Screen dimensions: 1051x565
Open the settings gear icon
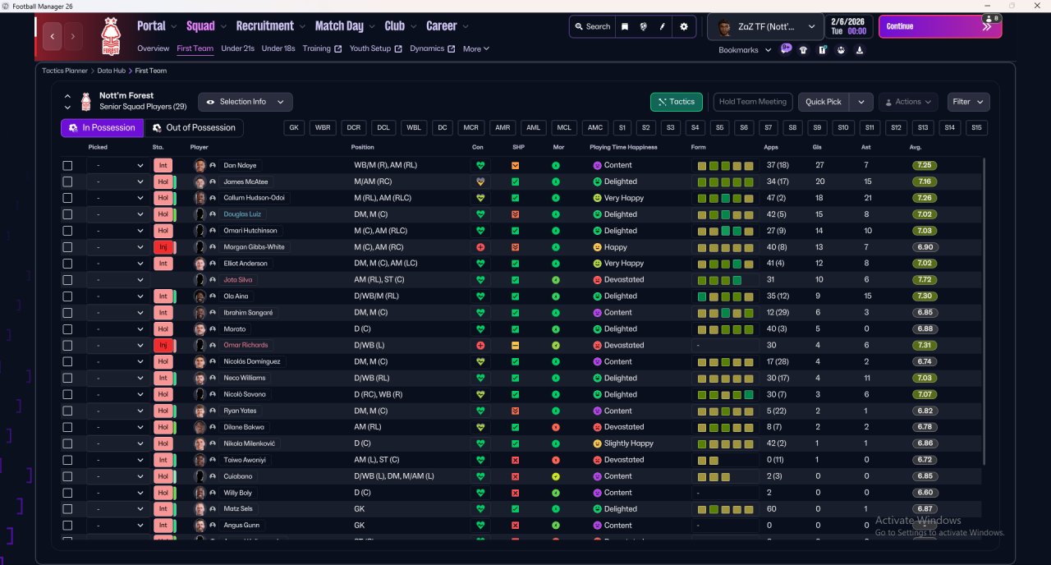pyautogui.click(x=684, y=26)
